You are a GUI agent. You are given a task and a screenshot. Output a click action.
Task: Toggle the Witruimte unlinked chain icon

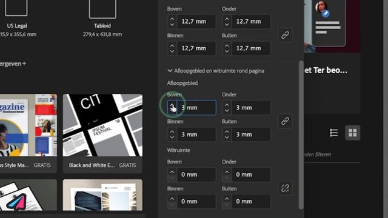tap(285, 188)
